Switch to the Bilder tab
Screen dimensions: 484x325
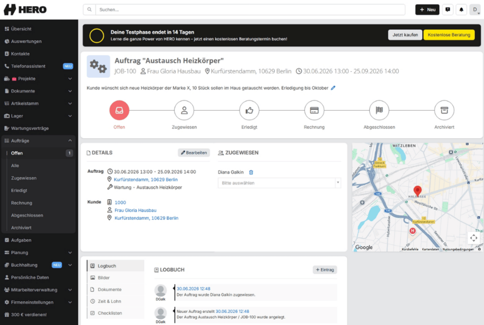pos(116,278)
